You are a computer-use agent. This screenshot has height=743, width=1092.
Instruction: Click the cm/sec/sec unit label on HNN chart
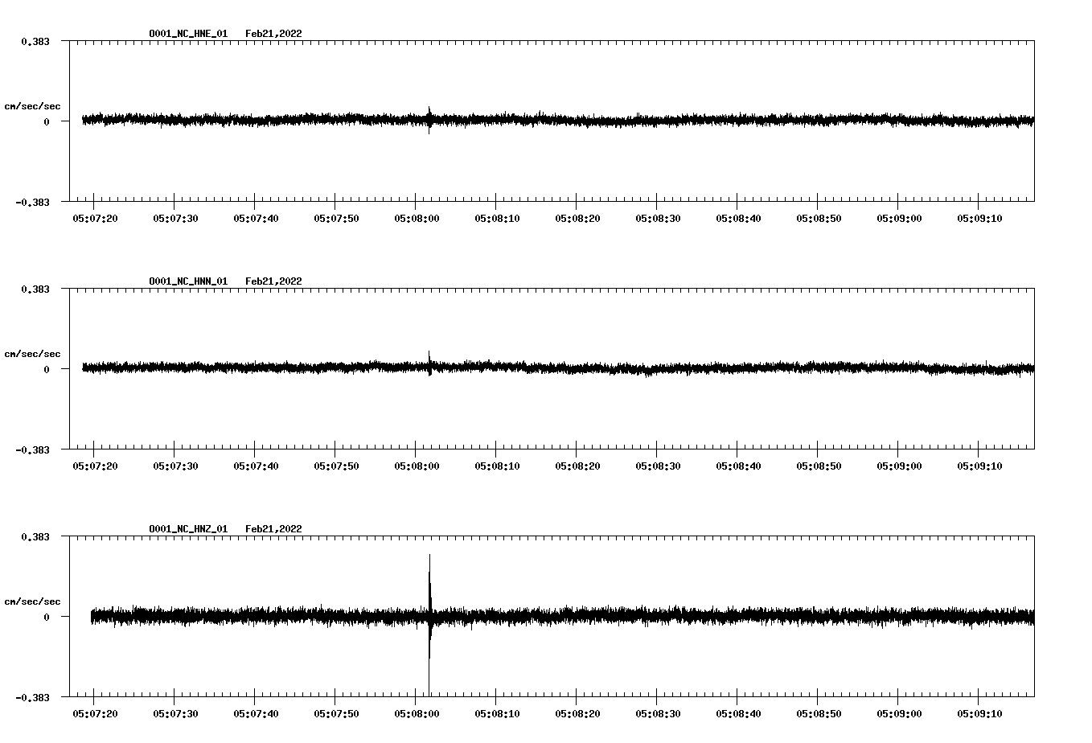(32, 354)
